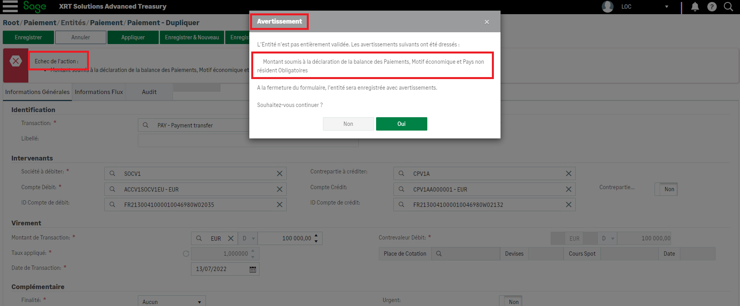740x306 pixels.
Task: Toggle the Urgent switch
Action: pyautogui.click(x=510, y=302)
